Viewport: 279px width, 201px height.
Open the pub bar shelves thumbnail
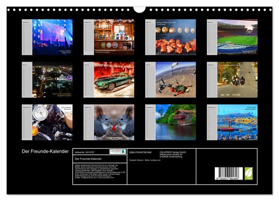tap(109, 37)
